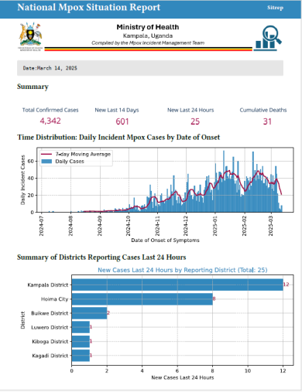Click the Kampala, Uganda text

(148, 36)
